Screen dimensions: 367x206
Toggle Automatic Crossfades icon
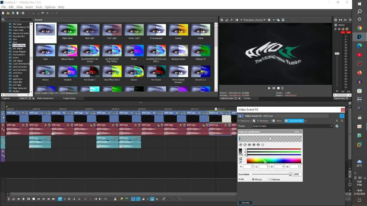(x=138, y=199)
